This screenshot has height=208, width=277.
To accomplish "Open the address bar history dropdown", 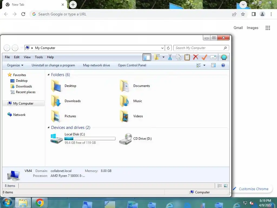I will [x=162, y=48].
